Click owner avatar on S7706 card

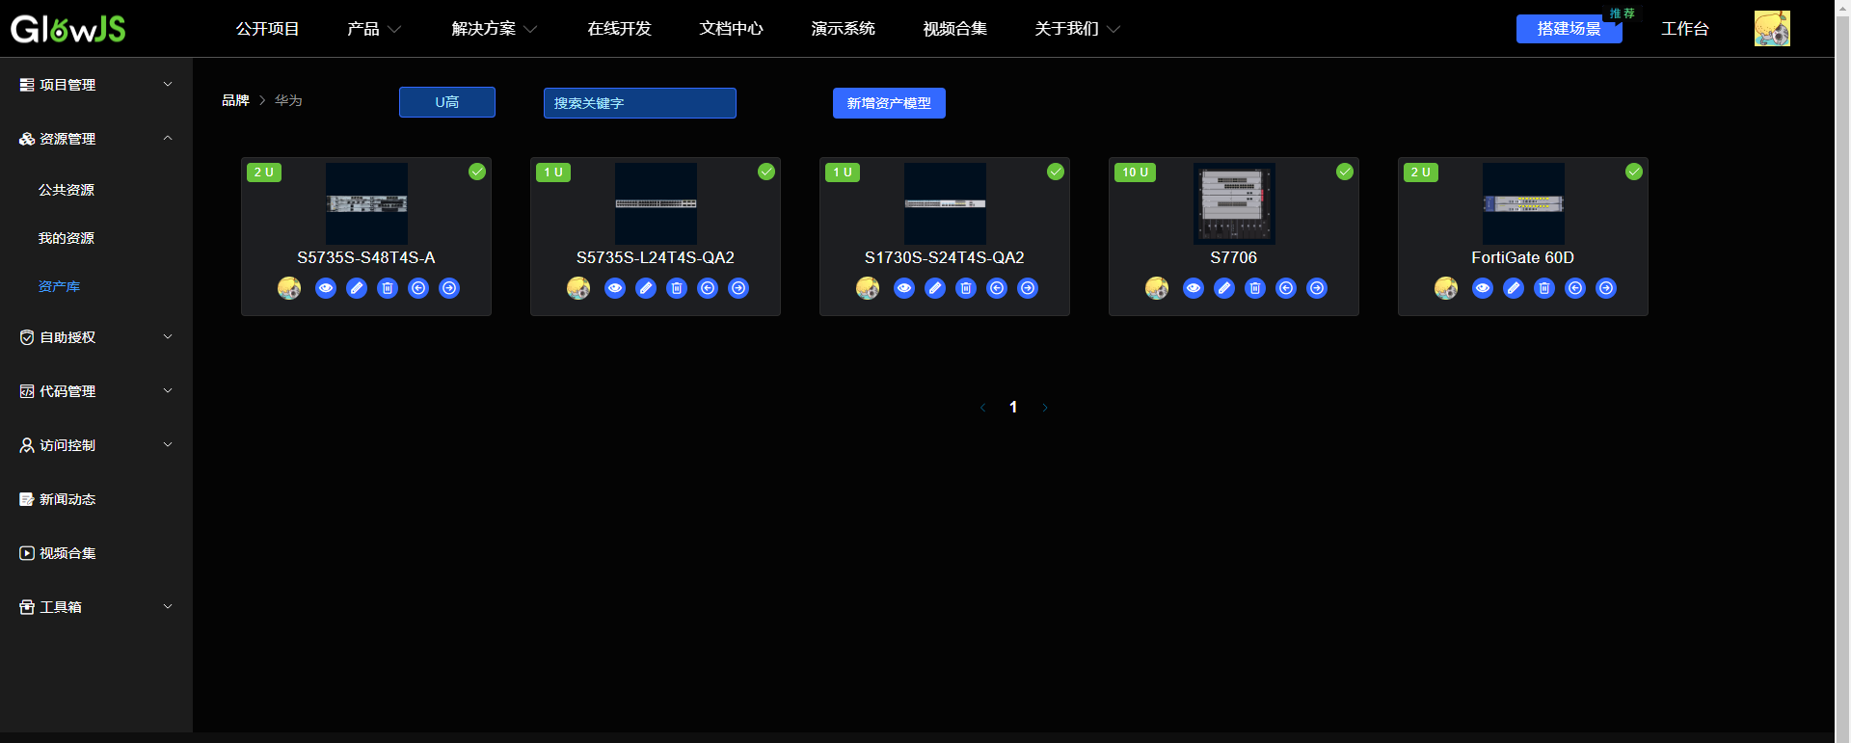tap(1157, 288)
